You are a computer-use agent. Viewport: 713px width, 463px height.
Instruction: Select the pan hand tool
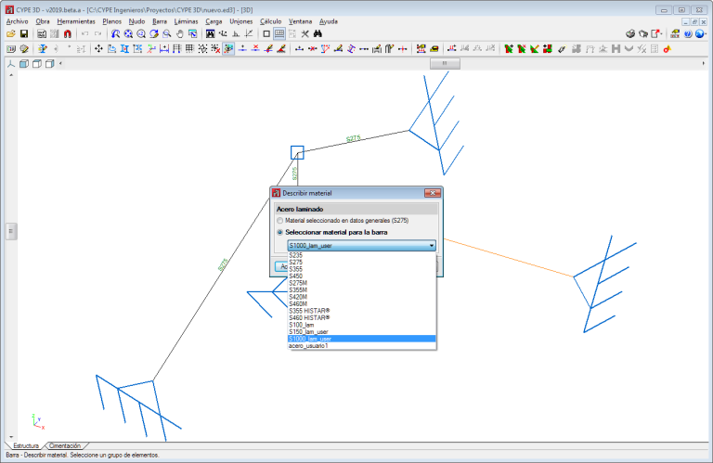[x=179, y=33]
